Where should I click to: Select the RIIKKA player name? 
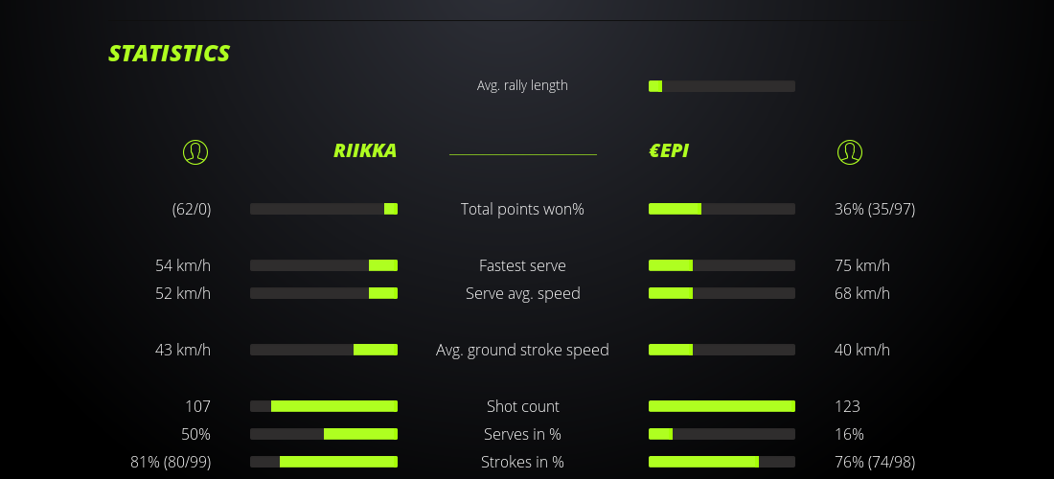[364, 150]
